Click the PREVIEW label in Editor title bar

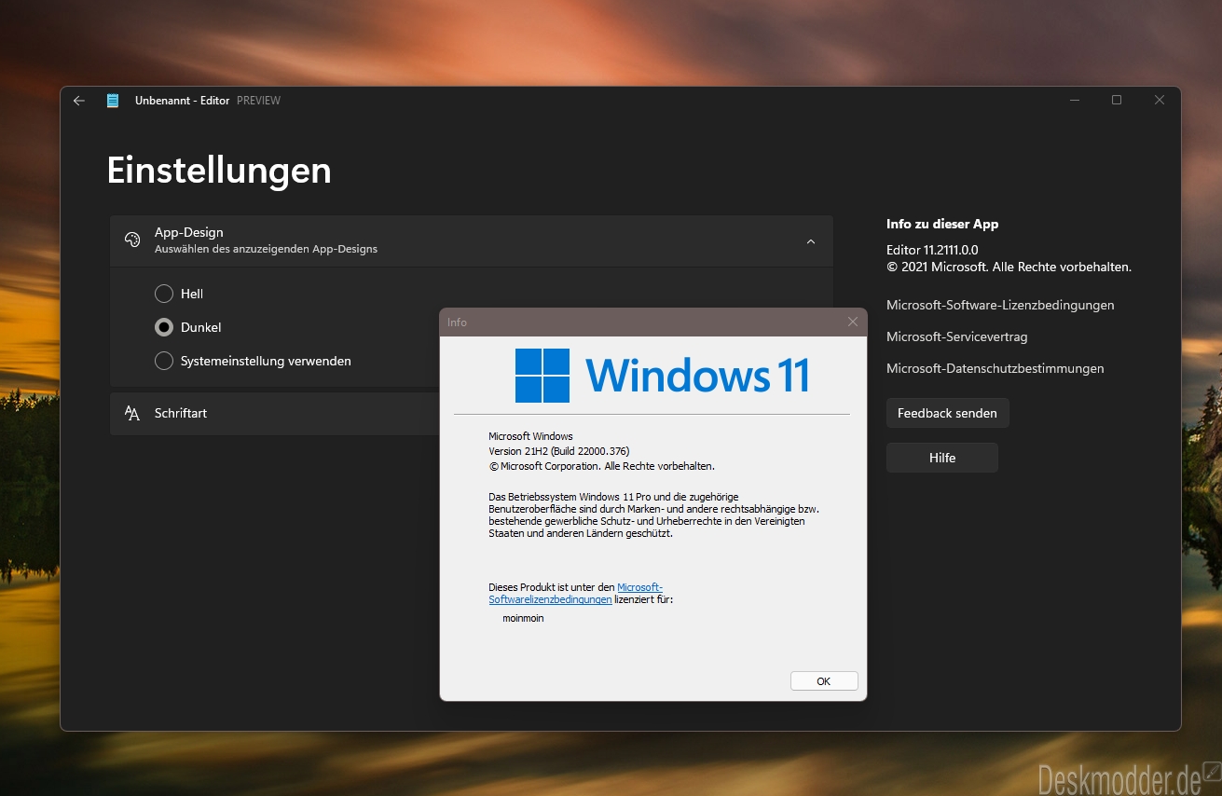258,101
